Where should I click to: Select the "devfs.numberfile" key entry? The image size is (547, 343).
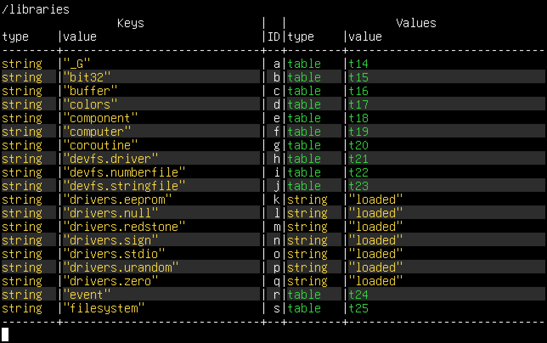point(124,172)
